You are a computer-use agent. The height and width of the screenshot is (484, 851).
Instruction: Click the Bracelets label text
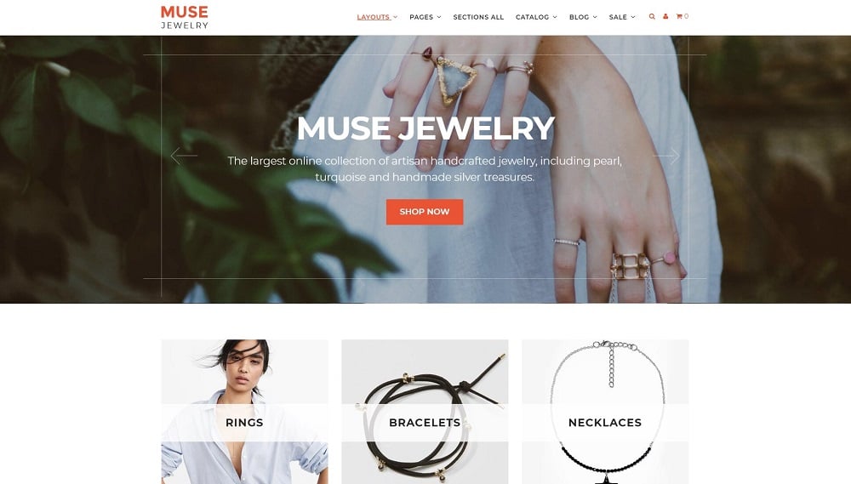click(x=425, y=423)
